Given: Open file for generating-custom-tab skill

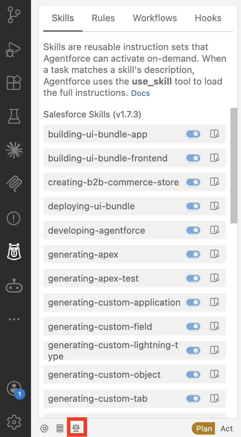Looking at the screenshot, I should [215, 398].
